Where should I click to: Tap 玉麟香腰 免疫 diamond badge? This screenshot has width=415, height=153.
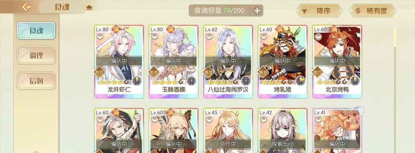pyautogui.click(x=154, y=72)
